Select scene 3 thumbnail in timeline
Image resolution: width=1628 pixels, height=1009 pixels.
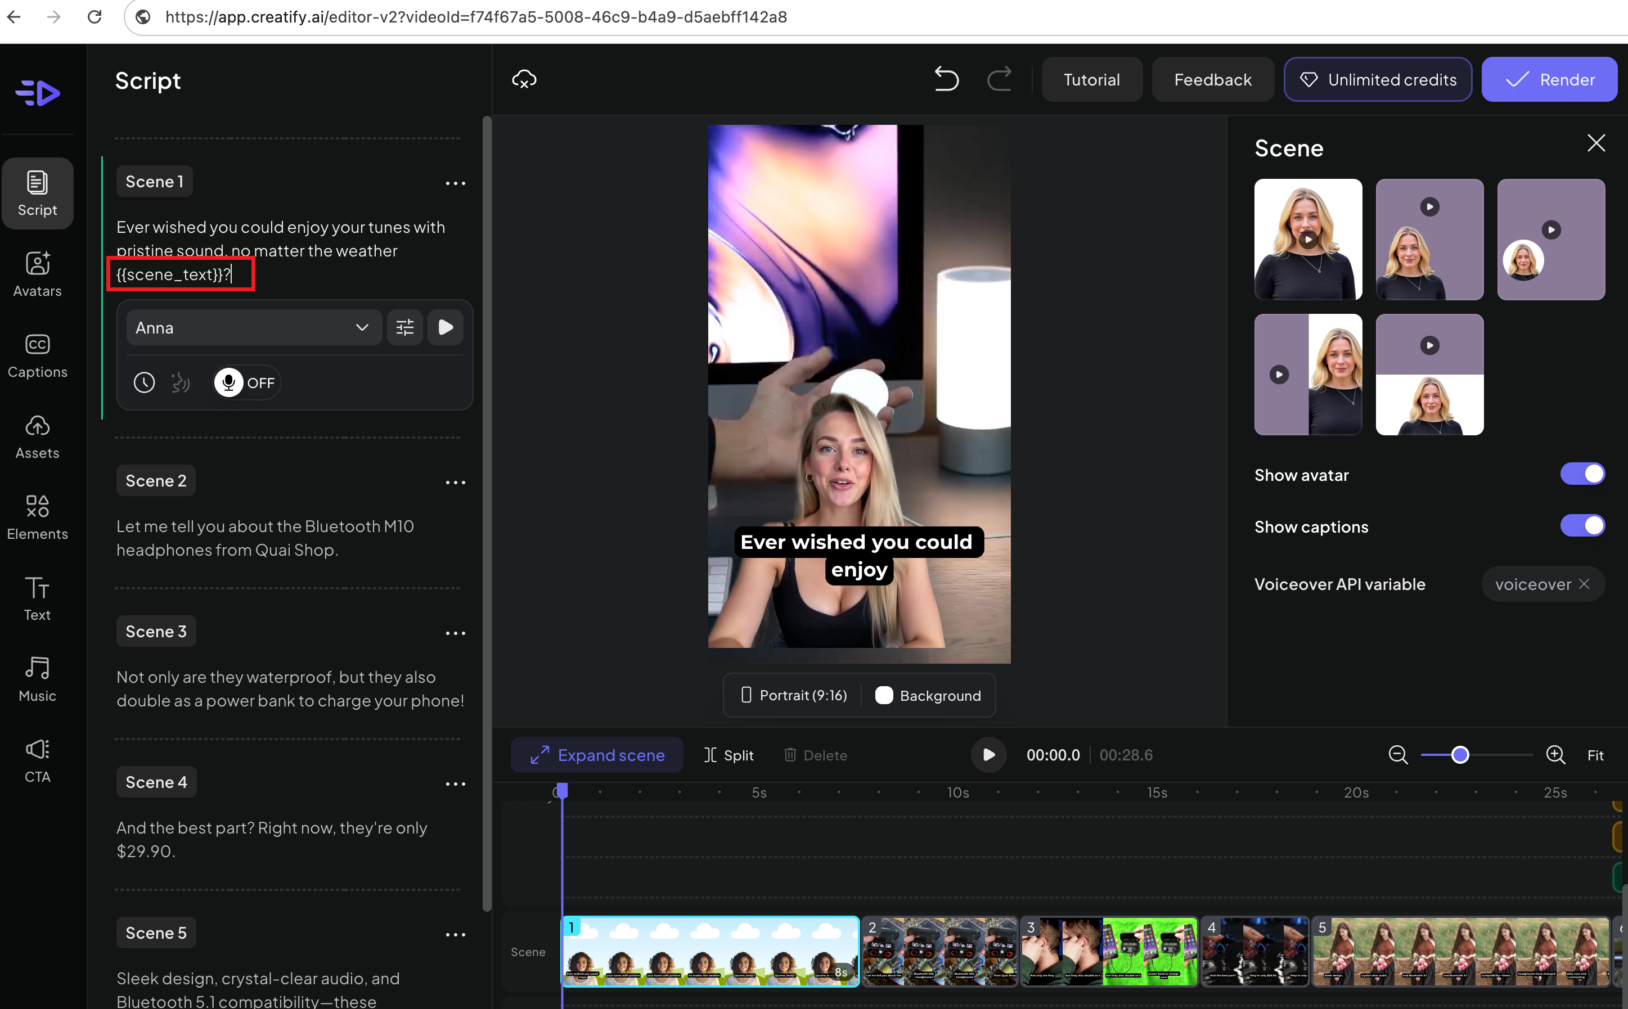point(1108,951)
